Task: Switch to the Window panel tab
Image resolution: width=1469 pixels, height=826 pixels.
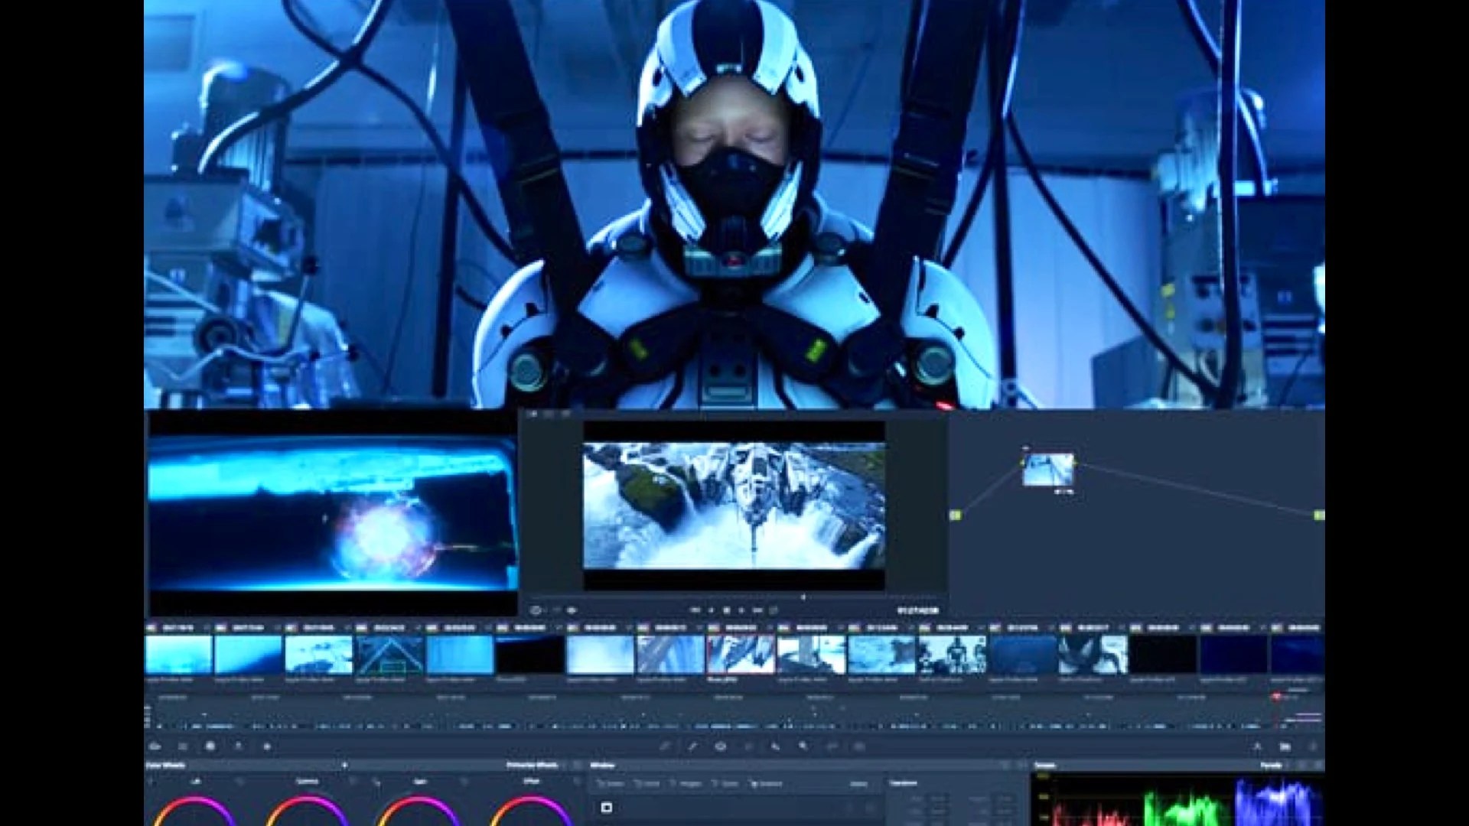Action: (x=604, y=765)
